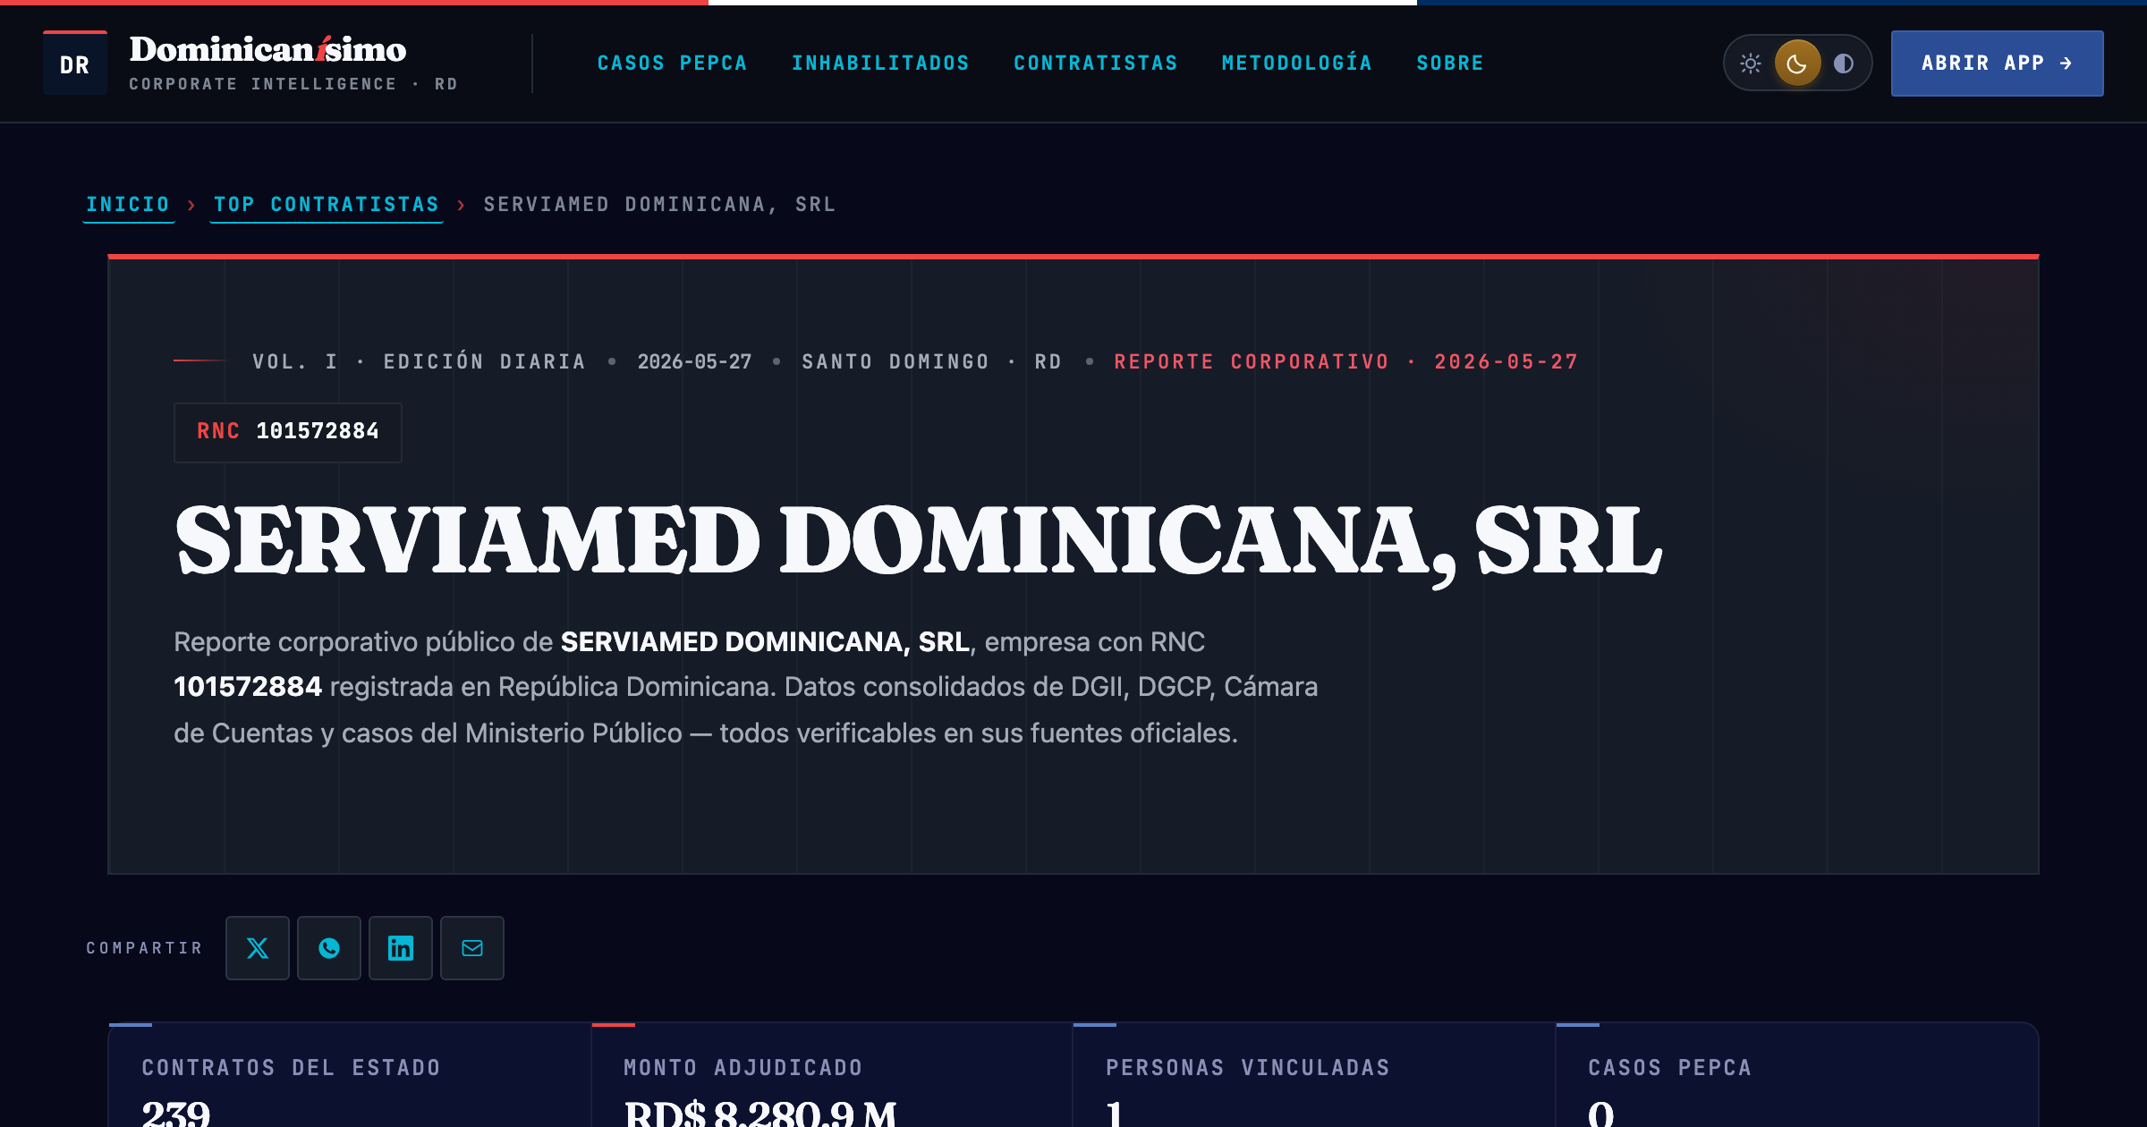Open the Sobre page
This screenshot has width=2147, height=1127.
click(x=1450, y=64)
